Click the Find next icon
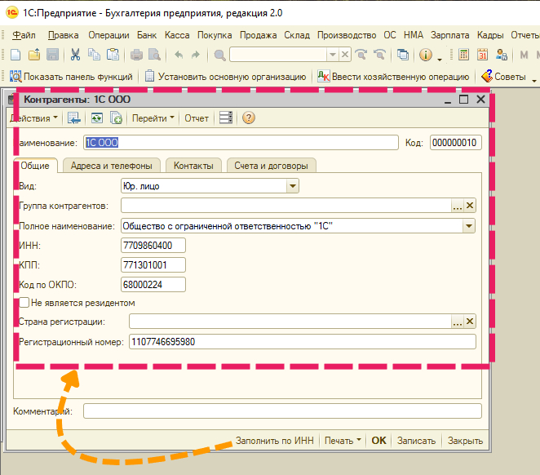This screenshot has height=475, width=540. pos(361,55)
